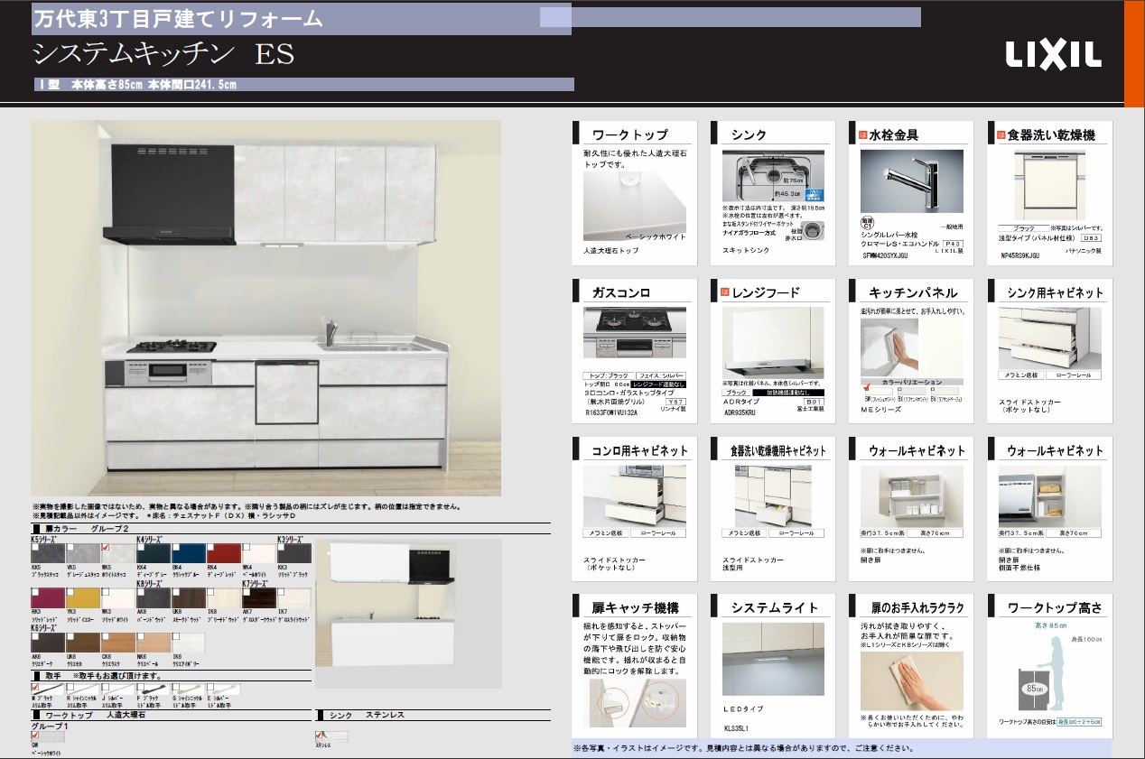Click the orange badge beside 水栓金具 heading
Image resolution: width=1145 pixels, height=759 pixels.
(862, 135)
